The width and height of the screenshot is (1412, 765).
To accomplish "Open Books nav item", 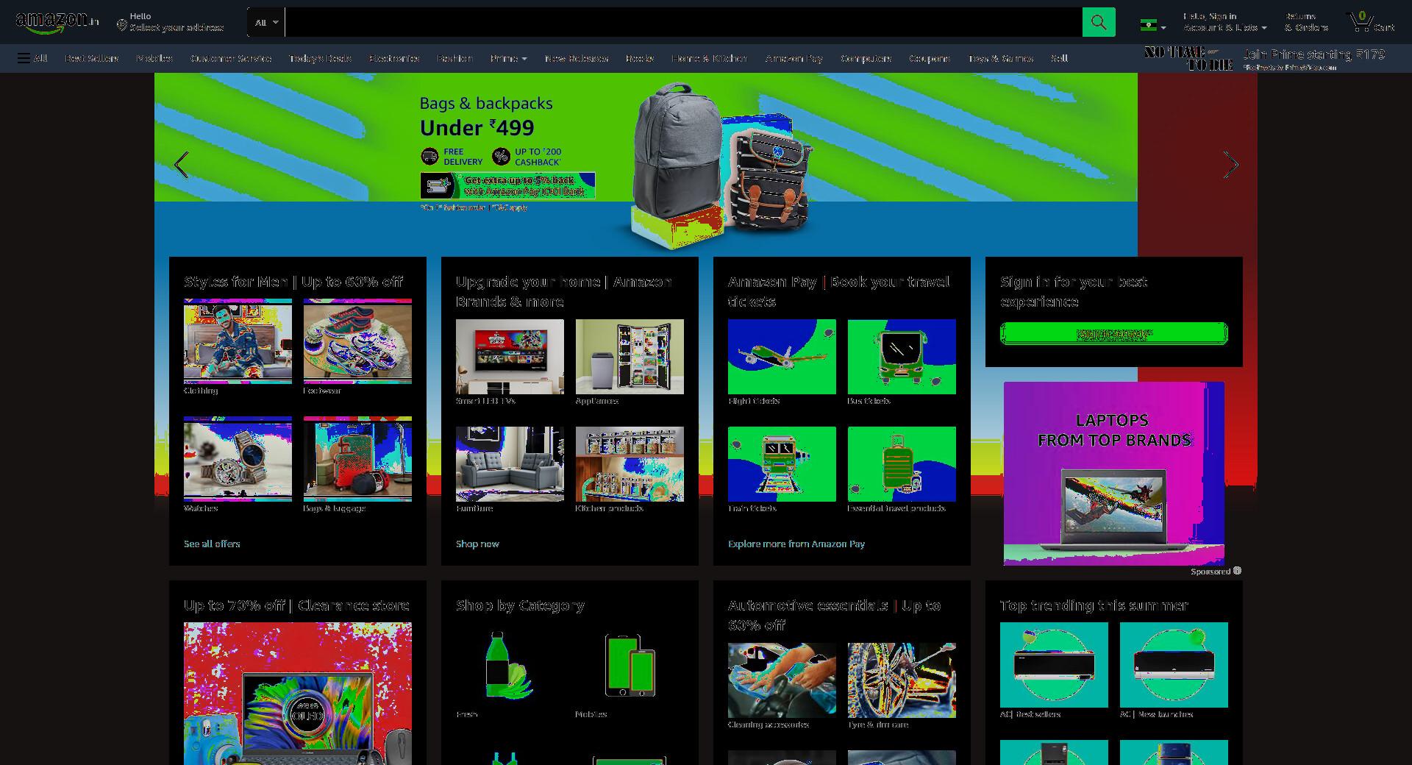I will [x=639, y=58].
